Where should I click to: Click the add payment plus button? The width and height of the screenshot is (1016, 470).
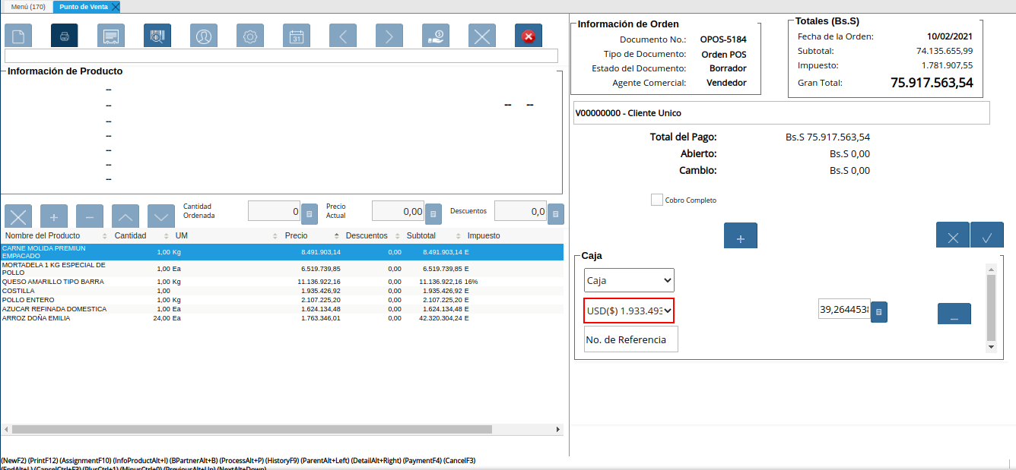[x=740, y=237]
